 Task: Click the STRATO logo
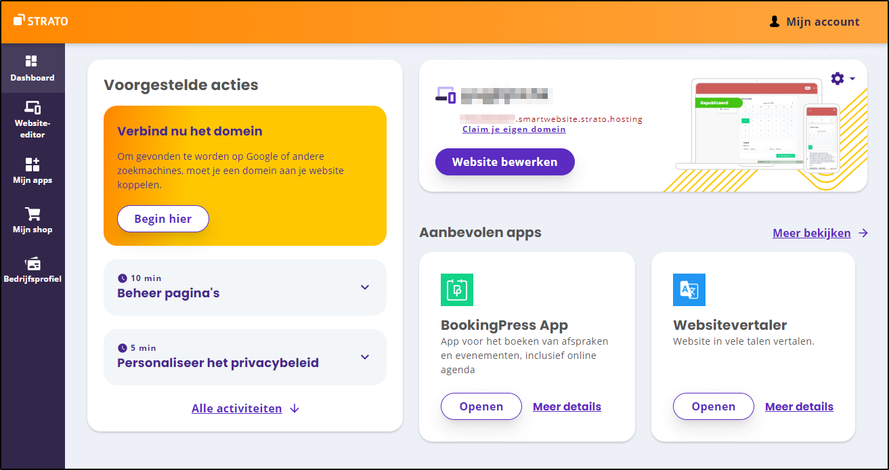[41, 21]
